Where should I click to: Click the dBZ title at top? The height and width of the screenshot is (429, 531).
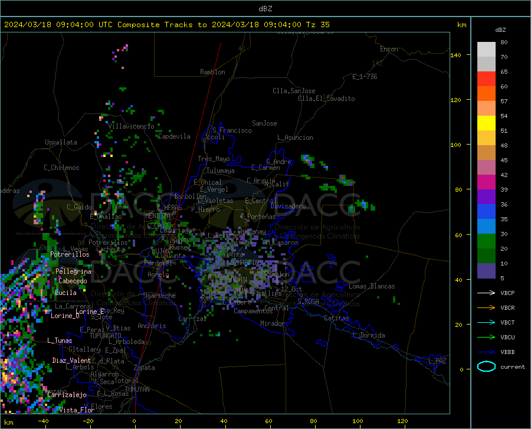point(265,9)
